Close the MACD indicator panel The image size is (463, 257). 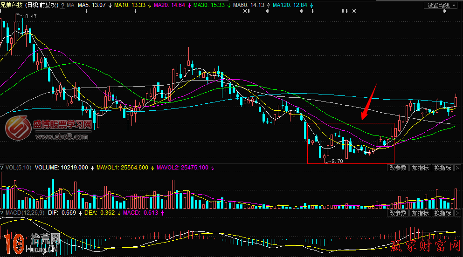pyautogui.click(x=458, y=213)
